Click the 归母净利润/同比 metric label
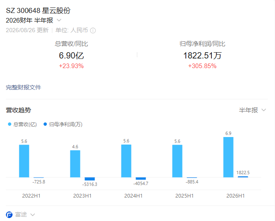 pos(202,44)
